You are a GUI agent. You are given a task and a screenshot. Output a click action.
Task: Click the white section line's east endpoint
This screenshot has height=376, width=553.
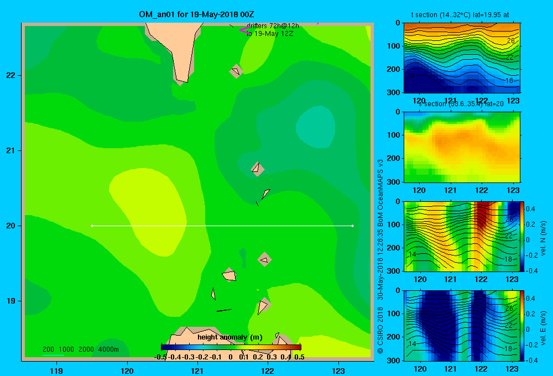point(353,226)
